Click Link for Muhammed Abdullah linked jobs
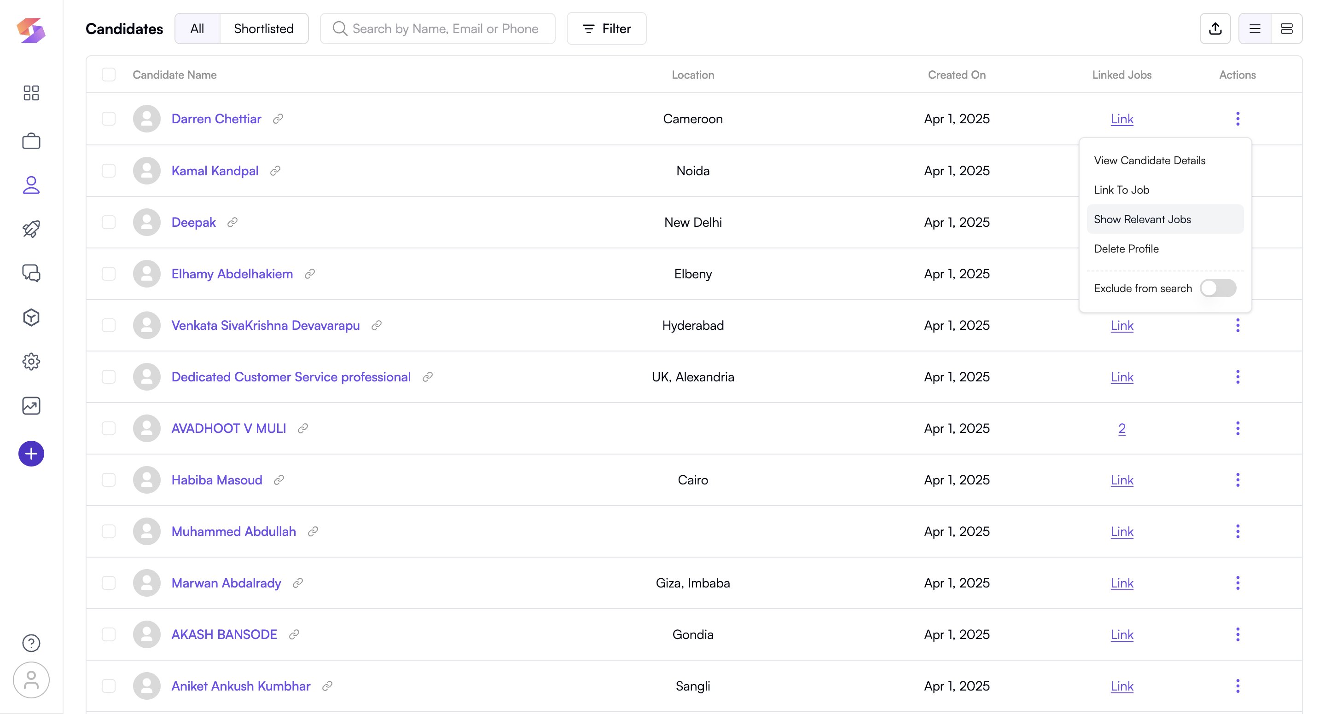The width and height of the screenshot is (1325, 714). (x=1122, y=531)
